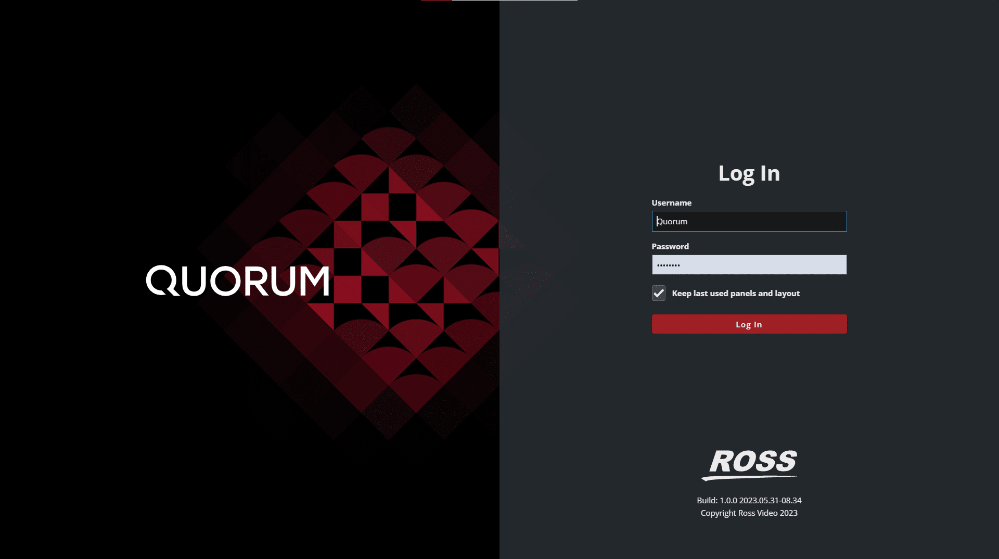Submit credentials via Log In
The width and height of the screenshot is (999, 559).
[749, 324]
